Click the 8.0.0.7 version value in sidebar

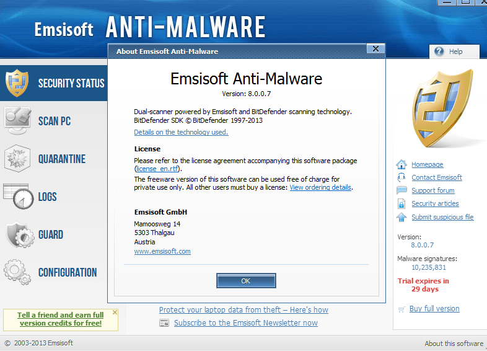pyautogui.click(x=422, y=245)
